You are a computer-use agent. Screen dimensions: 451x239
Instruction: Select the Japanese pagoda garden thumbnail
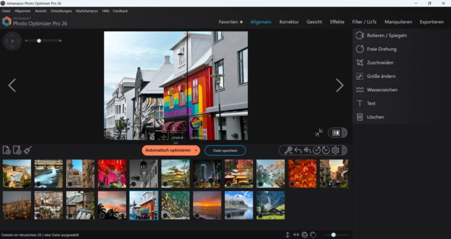pos(176,173)
